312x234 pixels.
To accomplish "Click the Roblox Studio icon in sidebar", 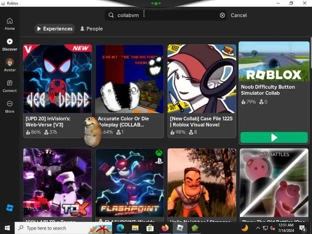I will pos(9,208).
